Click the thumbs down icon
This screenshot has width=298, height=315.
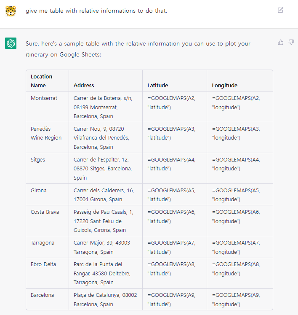(291, 42)
